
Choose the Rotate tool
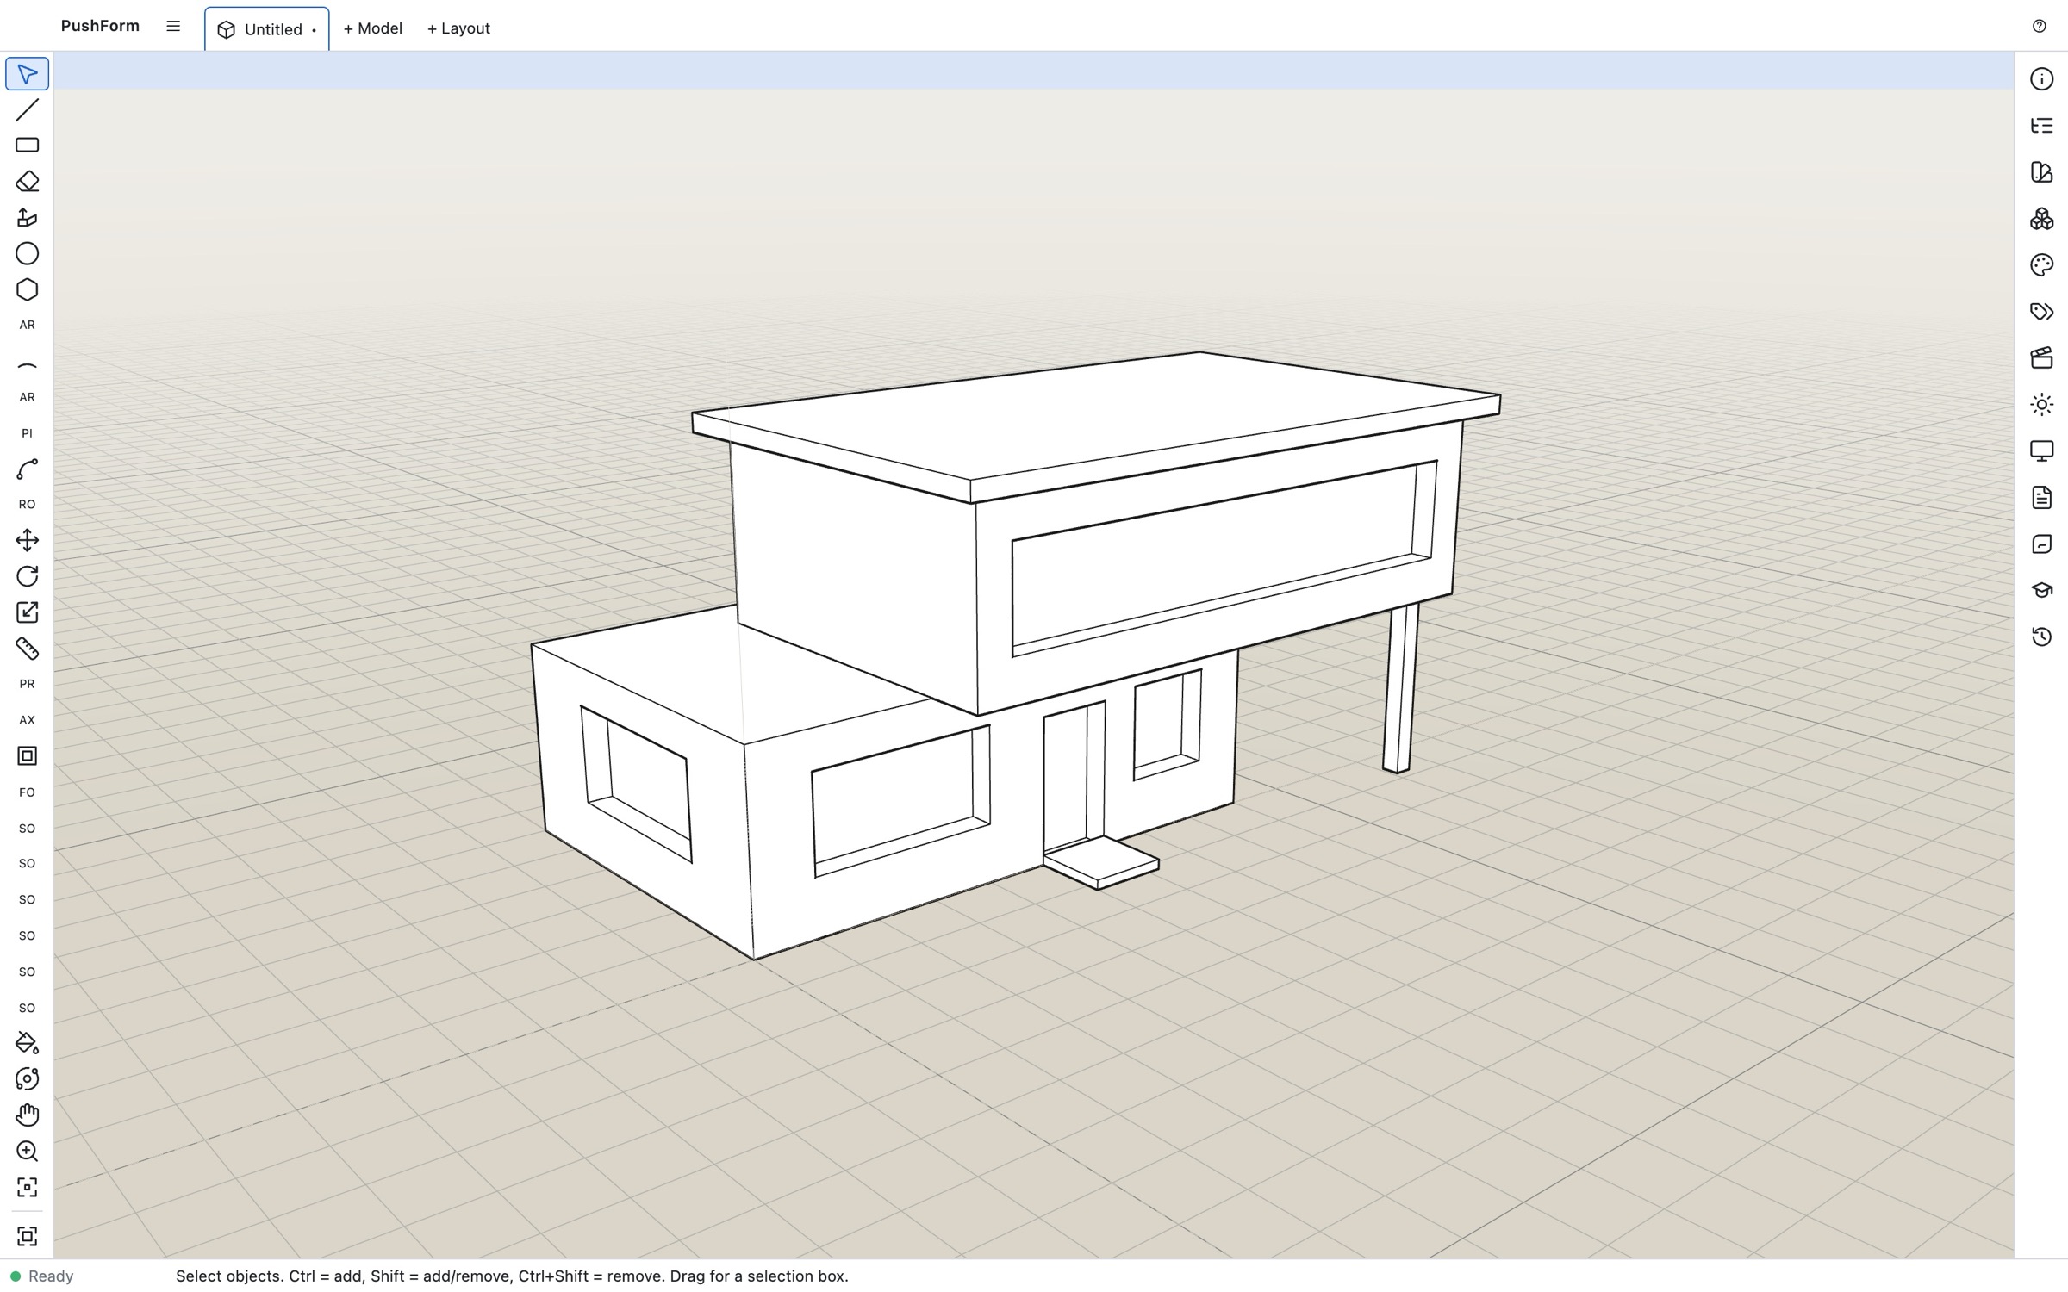click(27, 576)
